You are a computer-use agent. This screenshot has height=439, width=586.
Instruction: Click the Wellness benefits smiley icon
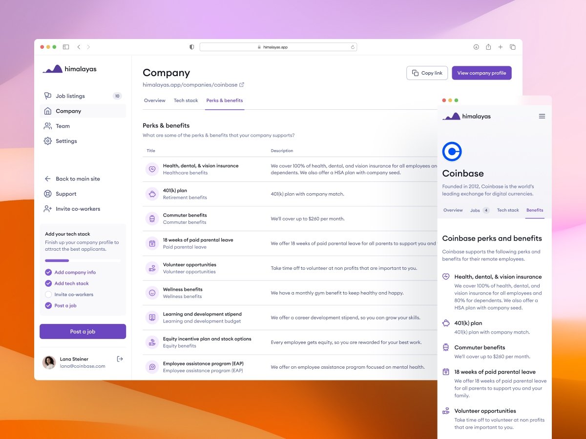point(152,293)
